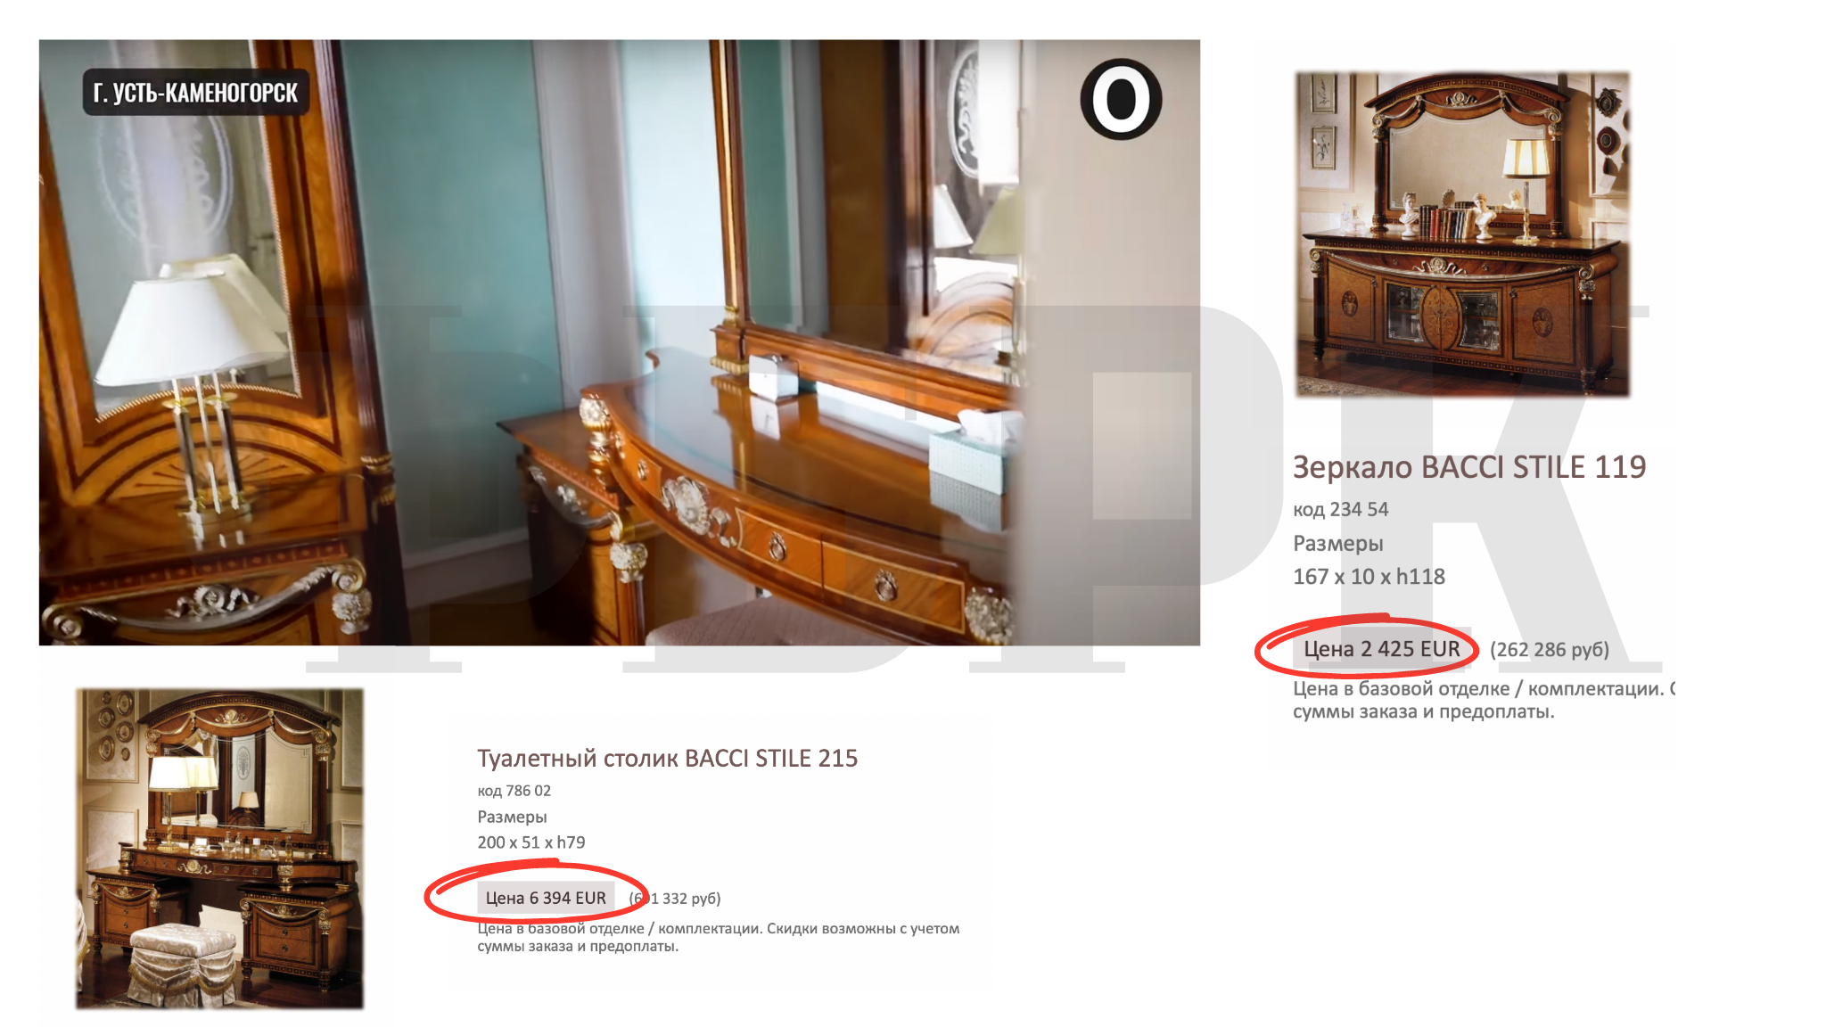This screenshot has height=1027, width=1826.
Task: Click the код 234 54 product code
Action: click(1341, 509)
